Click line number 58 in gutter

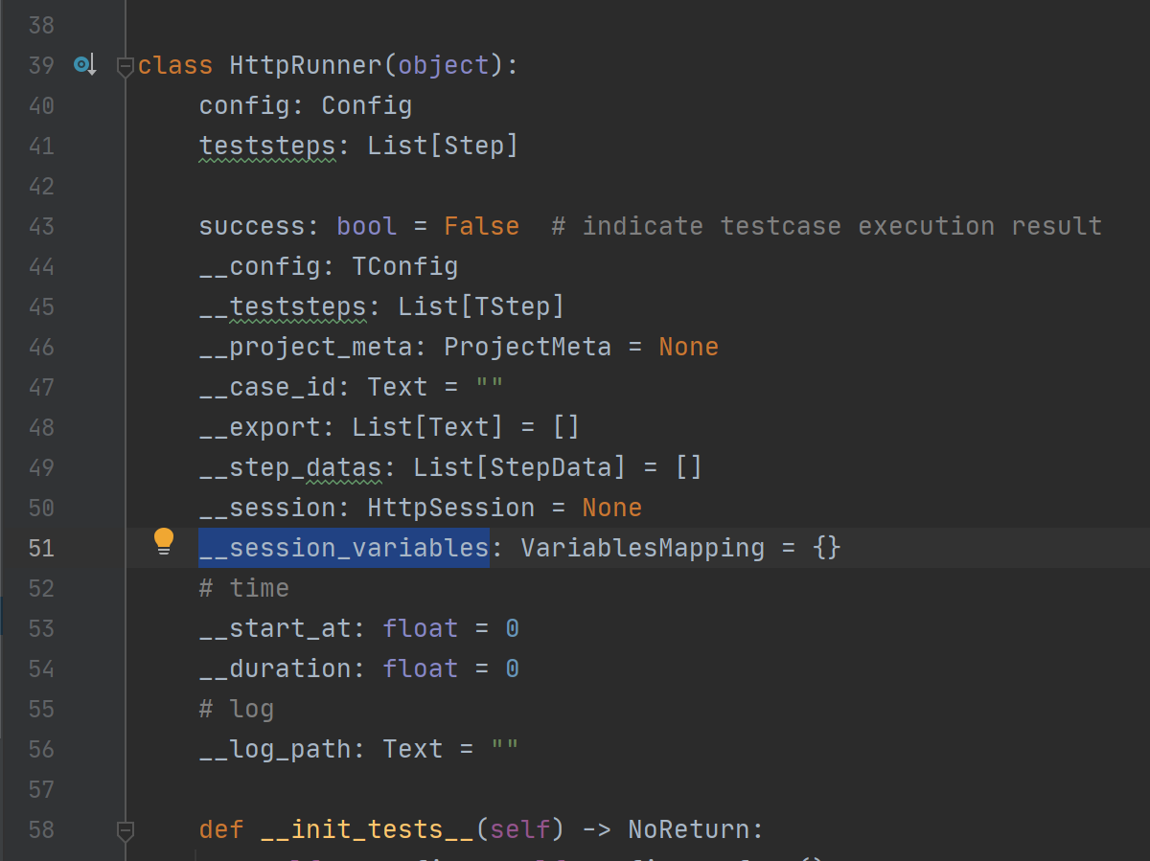click(x=41, y=829)
